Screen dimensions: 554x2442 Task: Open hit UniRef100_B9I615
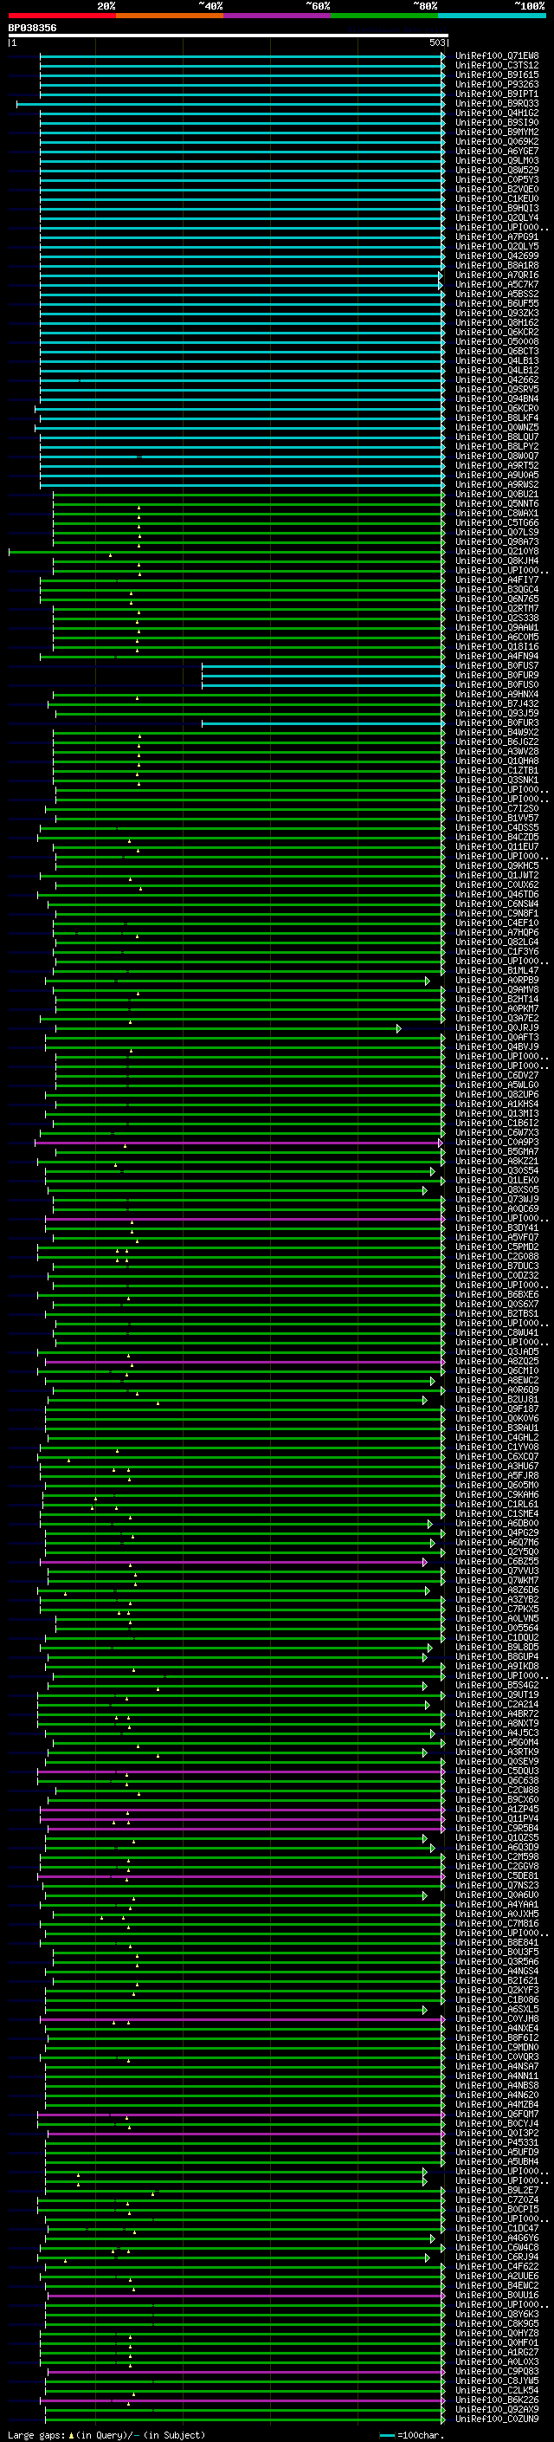tap(497, 74)
